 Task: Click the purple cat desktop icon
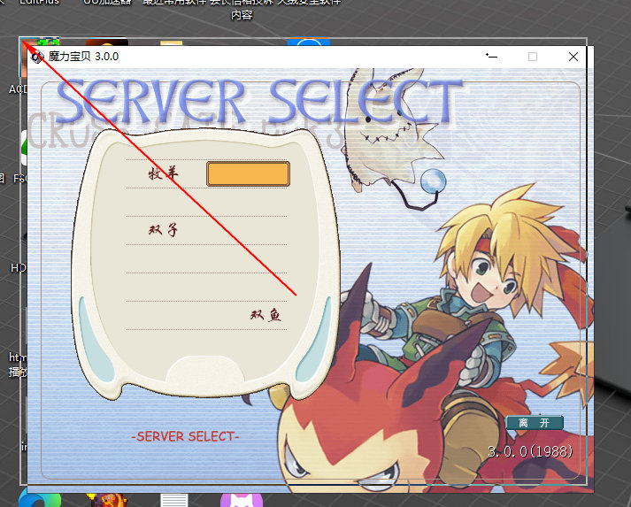click(242, 500)
